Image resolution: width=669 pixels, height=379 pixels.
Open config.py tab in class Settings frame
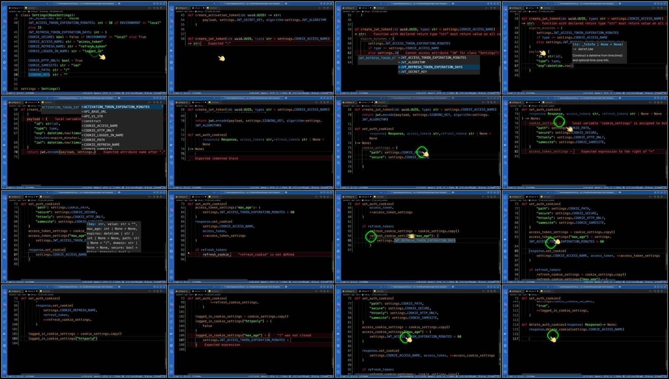pos(15,8)
